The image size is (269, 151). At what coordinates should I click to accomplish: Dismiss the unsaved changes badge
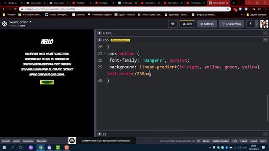[x=129, y=40]
